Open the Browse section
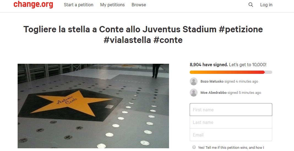Viewport: 294px width, 151px height. (x=139, y=5)
